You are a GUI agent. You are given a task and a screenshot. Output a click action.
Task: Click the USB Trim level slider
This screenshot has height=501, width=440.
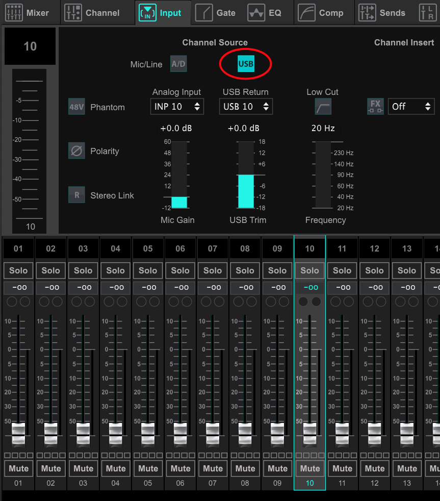pyautogui.click(x=246, y=176)
